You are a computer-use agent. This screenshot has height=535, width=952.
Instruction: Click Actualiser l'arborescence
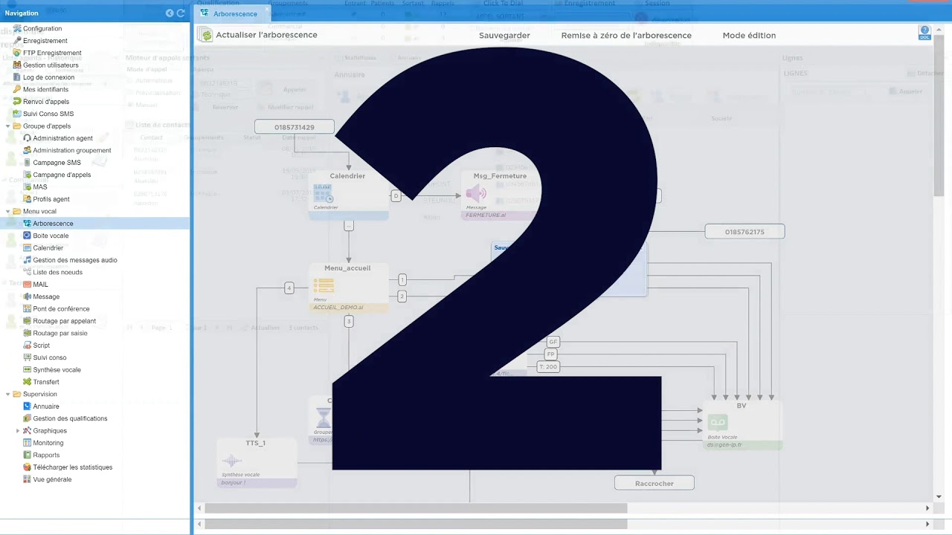pos(257,35)
